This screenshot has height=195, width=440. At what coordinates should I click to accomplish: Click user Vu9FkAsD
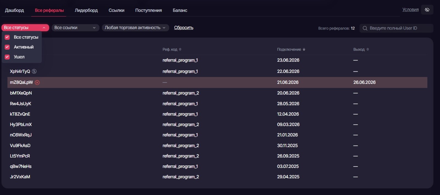[20, 145]
